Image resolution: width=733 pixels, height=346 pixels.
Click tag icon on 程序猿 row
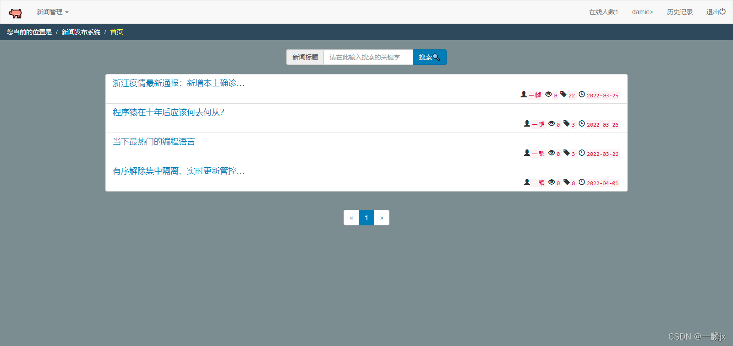click(x=567, y=123)
